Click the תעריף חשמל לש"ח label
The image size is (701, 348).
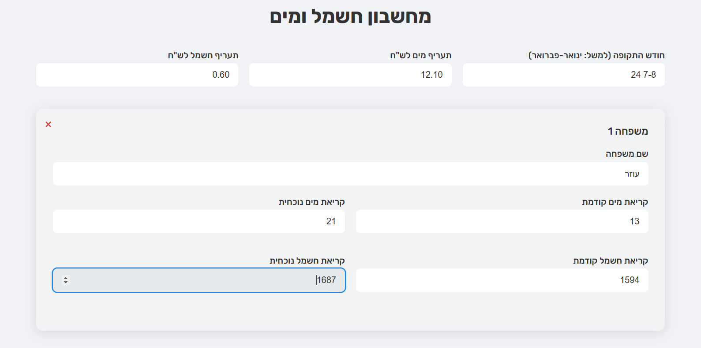pyautogui.click(x=203, y=55)
